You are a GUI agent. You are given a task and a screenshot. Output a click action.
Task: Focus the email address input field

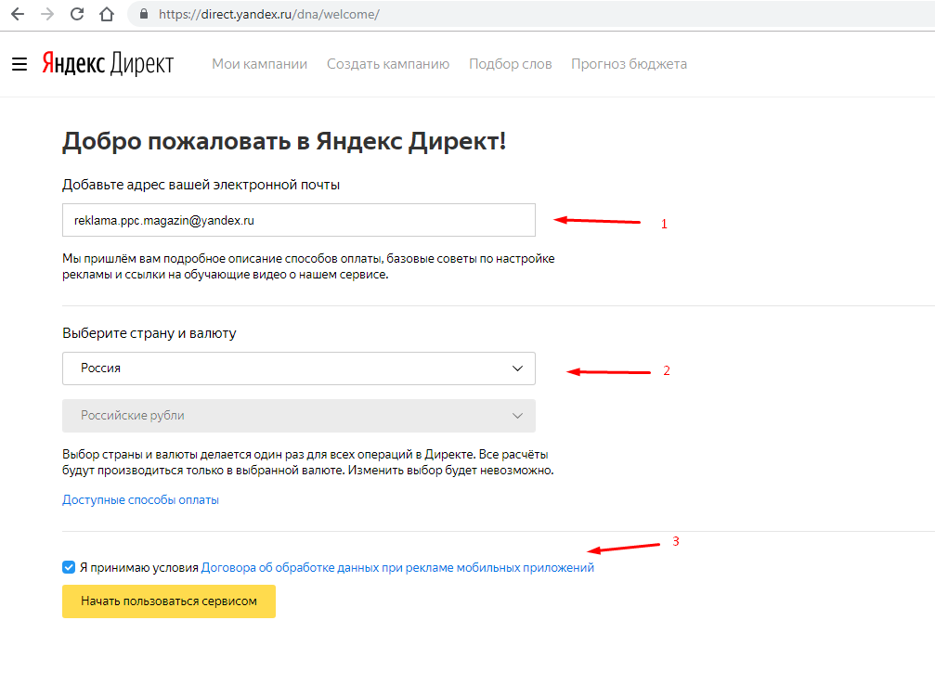tap(299, 220)
